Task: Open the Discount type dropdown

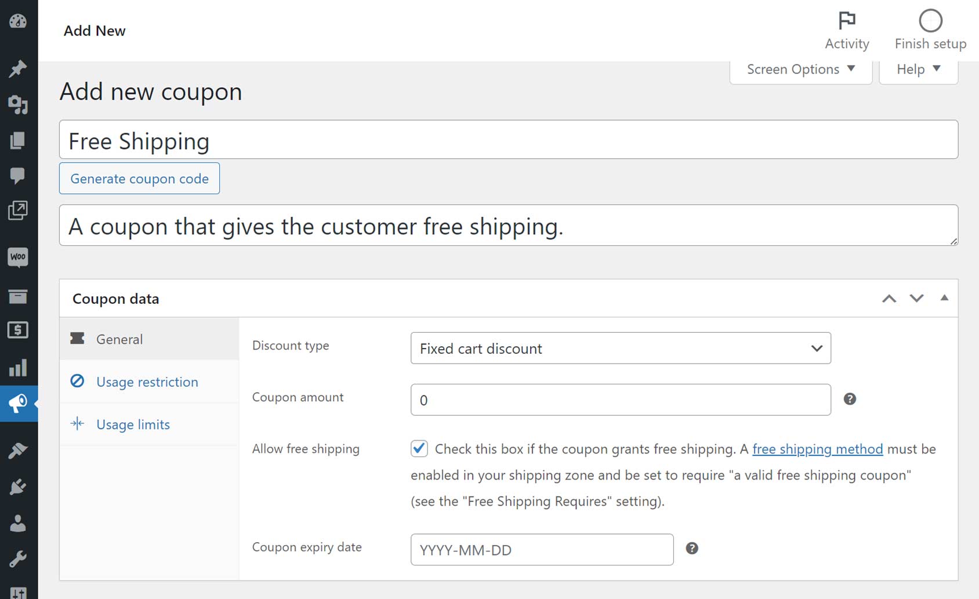Action: [x=620, y=348]
